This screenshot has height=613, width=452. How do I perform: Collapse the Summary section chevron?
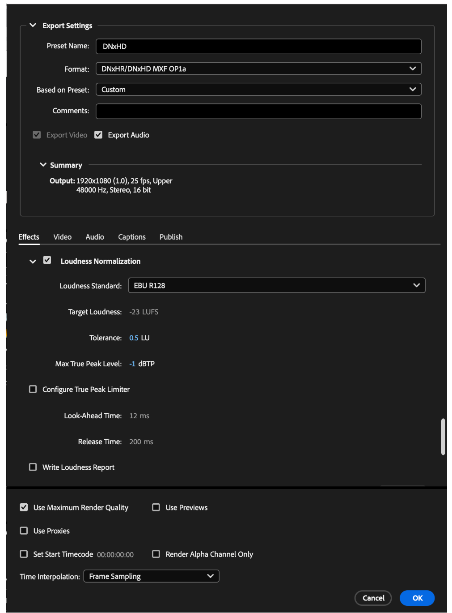43,165
